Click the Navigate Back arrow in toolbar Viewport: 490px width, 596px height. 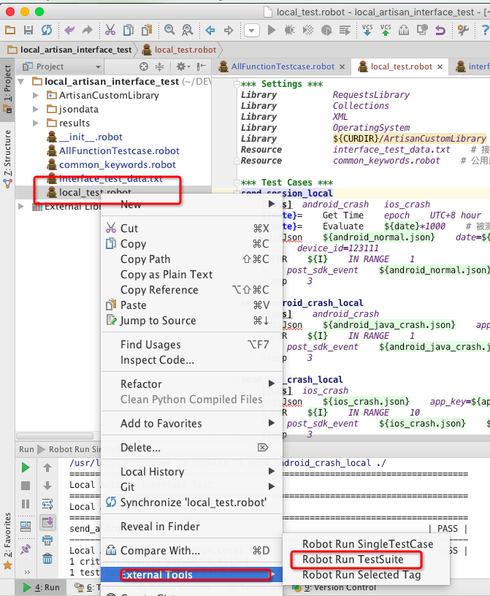(210, 30)
